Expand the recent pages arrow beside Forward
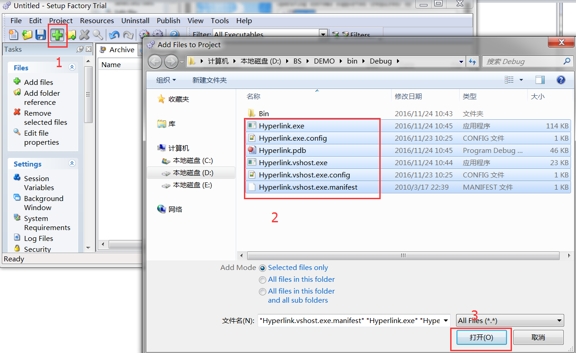Image resolution: width=576 pixels, height=353 pixels. [182, 62]
